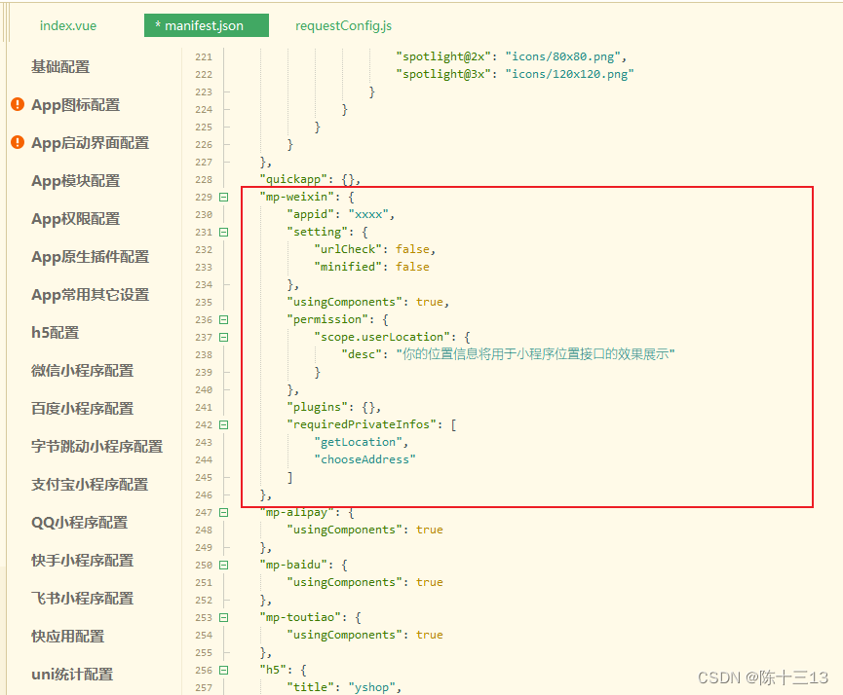
Task: Open the requestConfig.js tab
Action: point(344,25)
